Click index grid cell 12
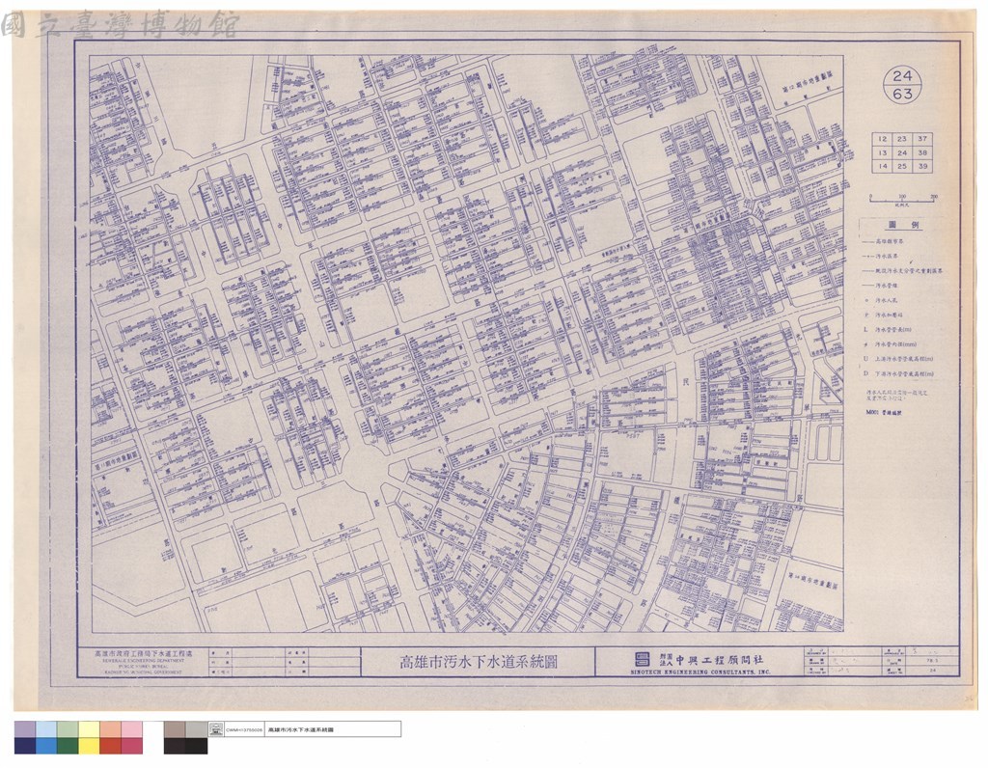The width and height of the screenshot is (988, 768). coord(882,139)
